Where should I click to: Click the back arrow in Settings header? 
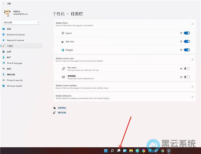3,3
